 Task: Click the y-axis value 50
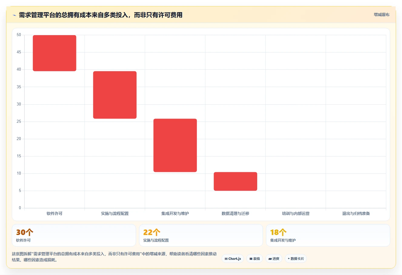19,35
